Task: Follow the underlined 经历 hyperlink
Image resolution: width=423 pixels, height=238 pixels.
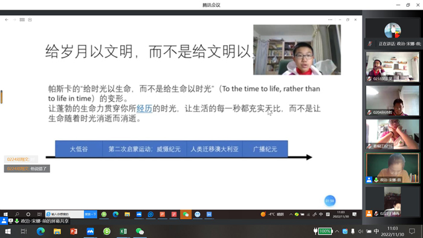Action: 144,108
